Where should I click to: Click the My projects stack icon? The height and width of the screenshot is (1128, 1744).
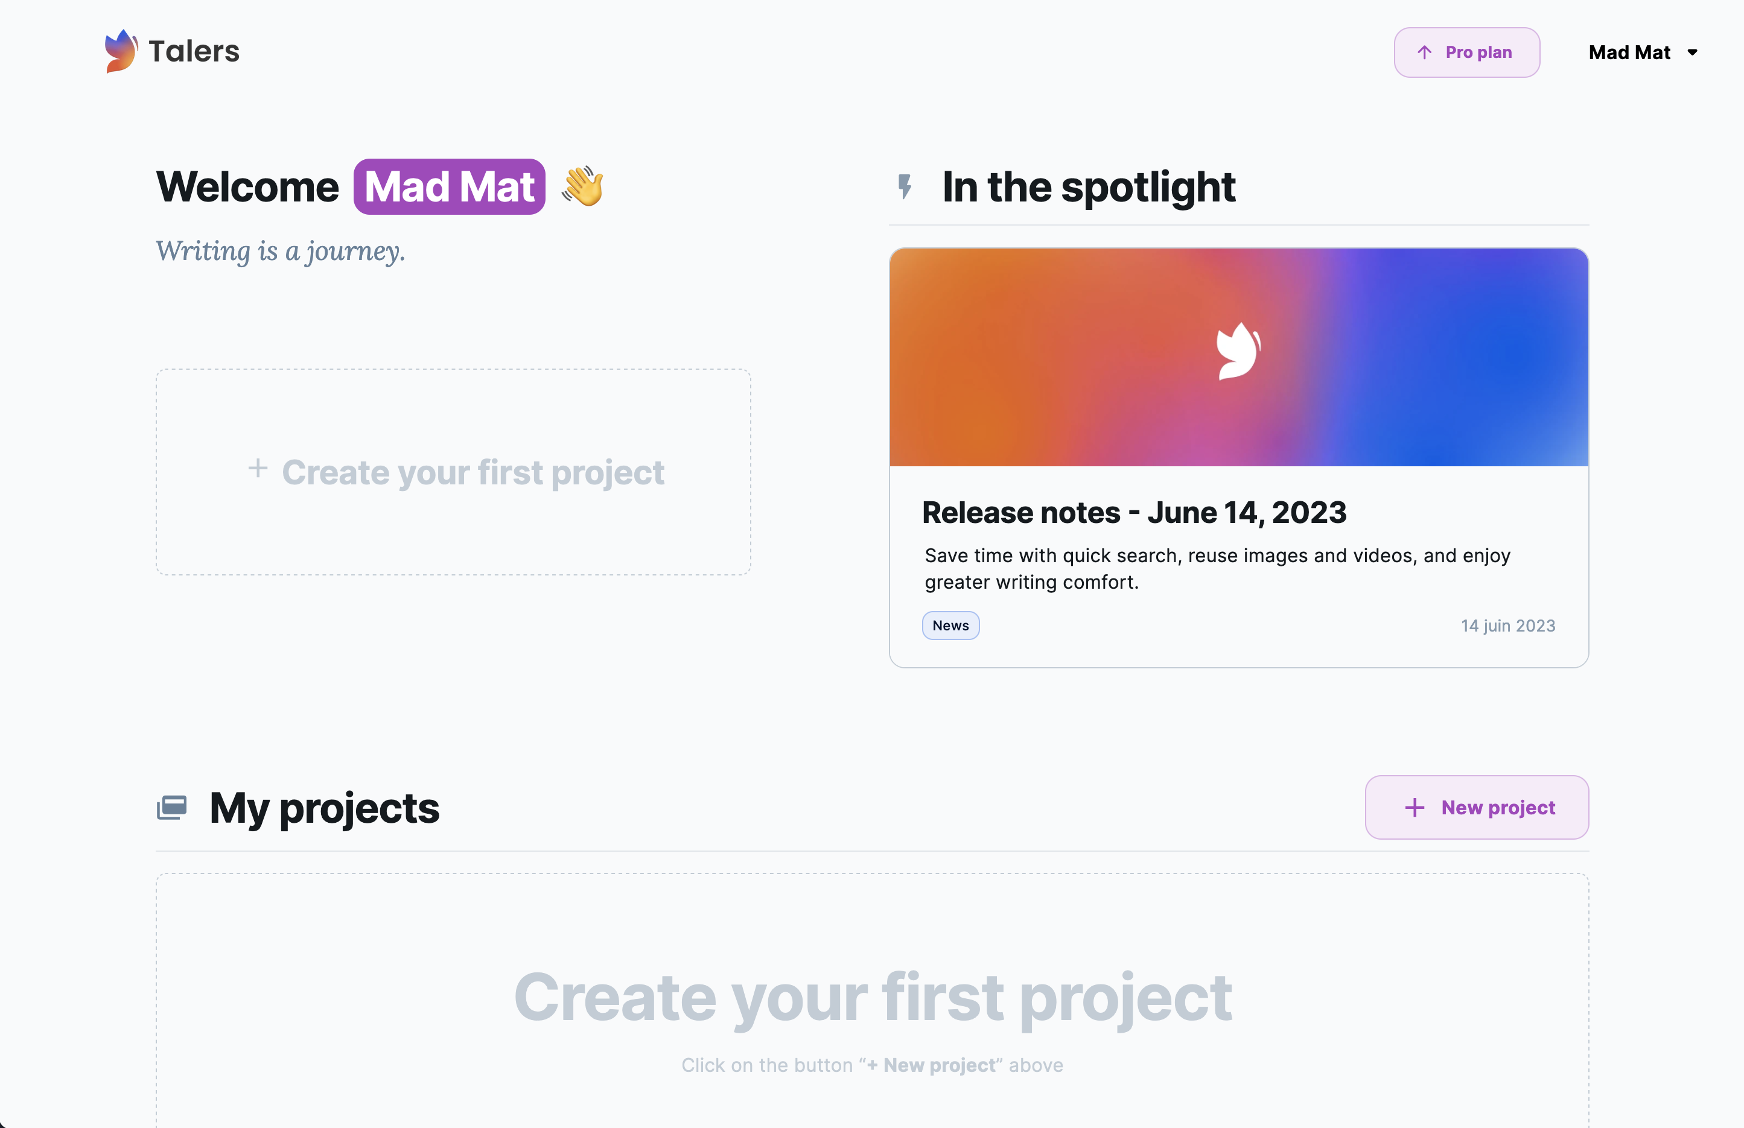(x=172, y=808)
